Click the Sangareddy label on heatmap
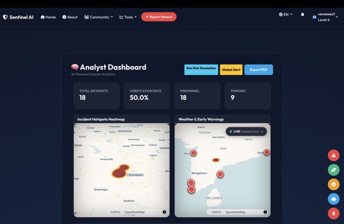The height and width of the screenshot is (224, 344). click(107, 159)
